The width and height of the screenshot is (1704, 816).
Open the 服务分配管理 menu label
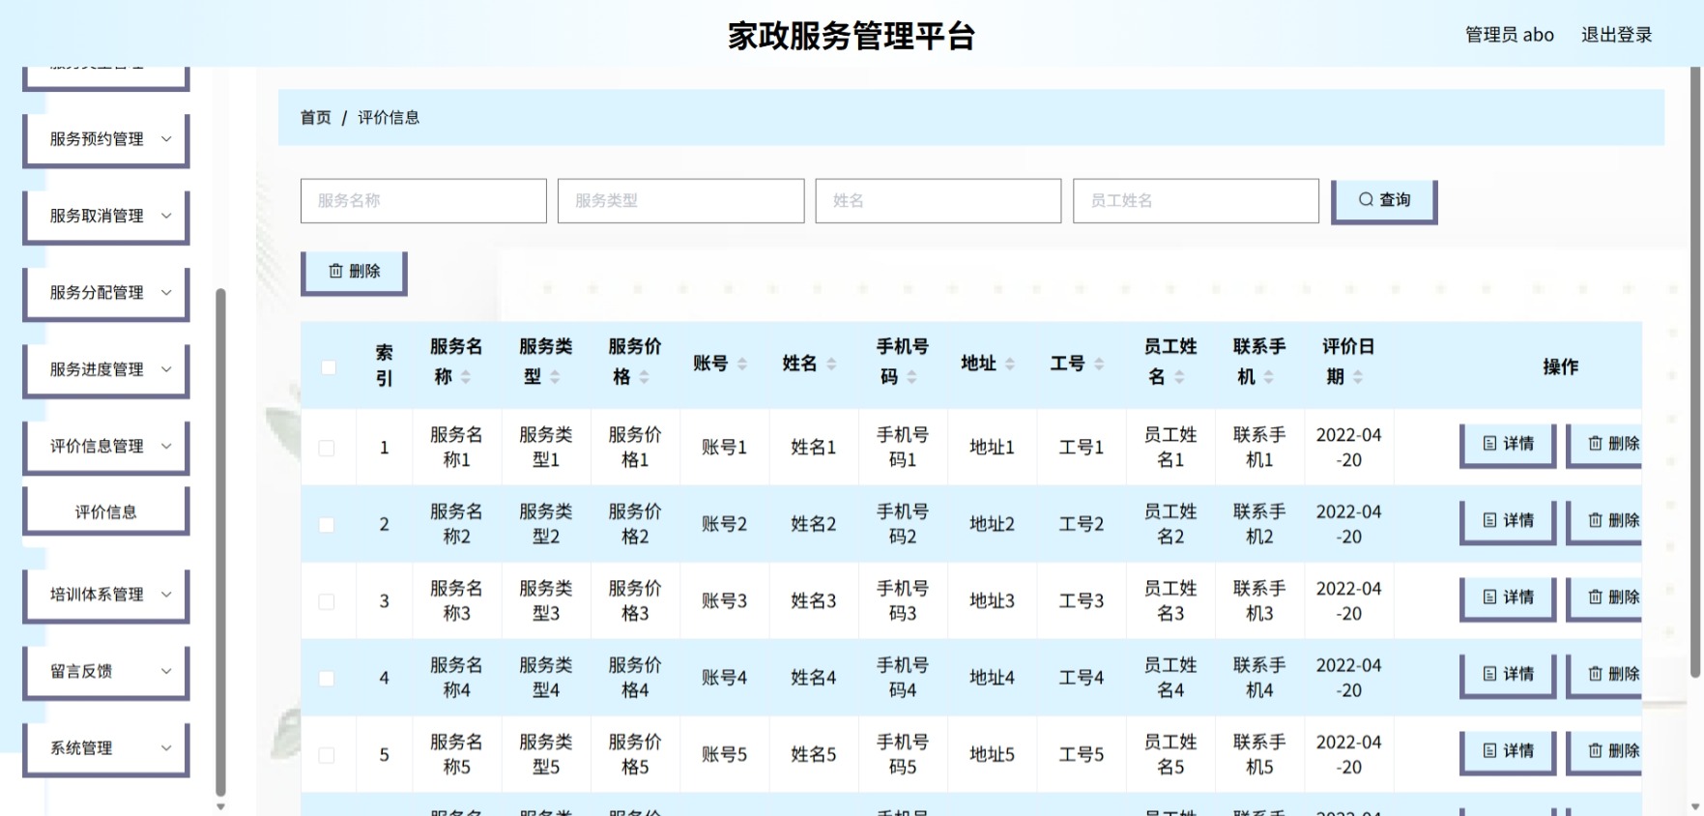pyautogui.click(x=97, y=292)
